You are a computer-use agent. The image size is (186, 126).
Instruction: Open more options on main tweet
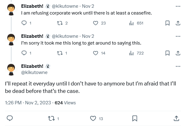178,66
